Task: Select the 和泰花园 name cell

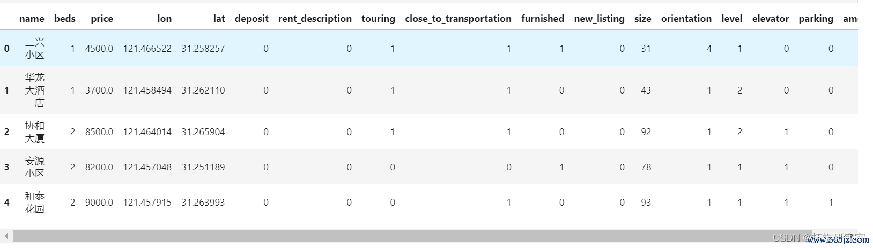Action: pos(34,203)
